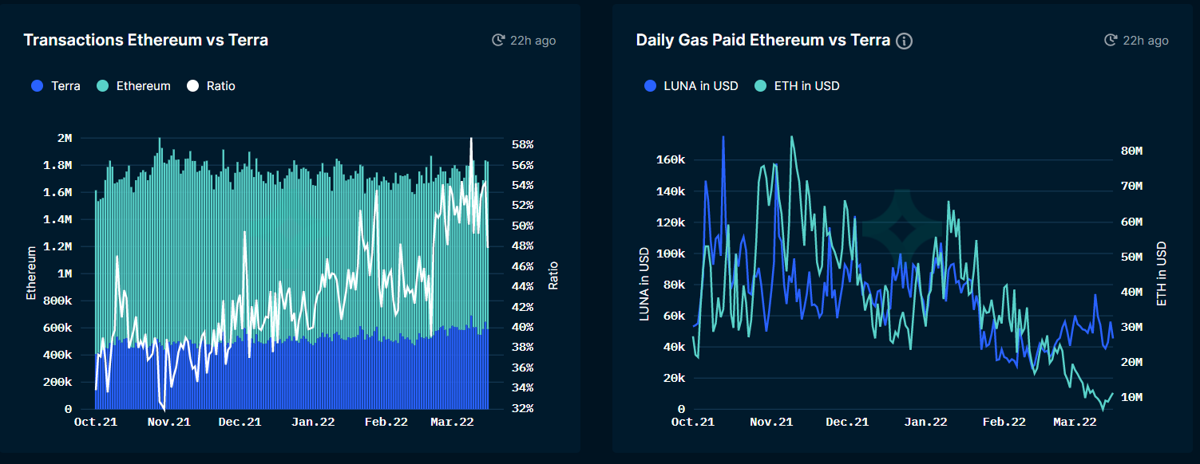This screenshot has width=1200, height=464.
Task: Click the Mar.22 label on the Transactions chart
Action: click(453, 422)
